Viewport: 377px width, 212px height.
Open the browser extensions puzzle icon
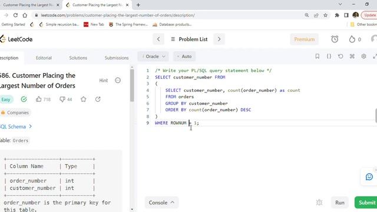click(337, 15)
